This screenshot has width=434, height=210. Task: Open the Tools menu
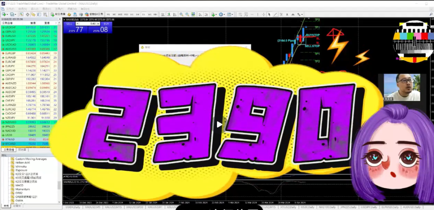coord(59,9)
